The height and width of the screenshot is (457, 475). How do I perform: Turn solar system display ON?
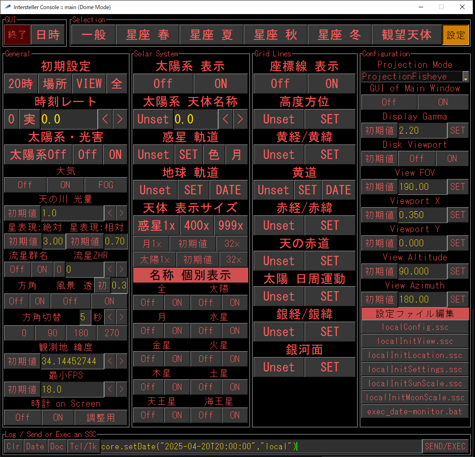pos(220,84)
